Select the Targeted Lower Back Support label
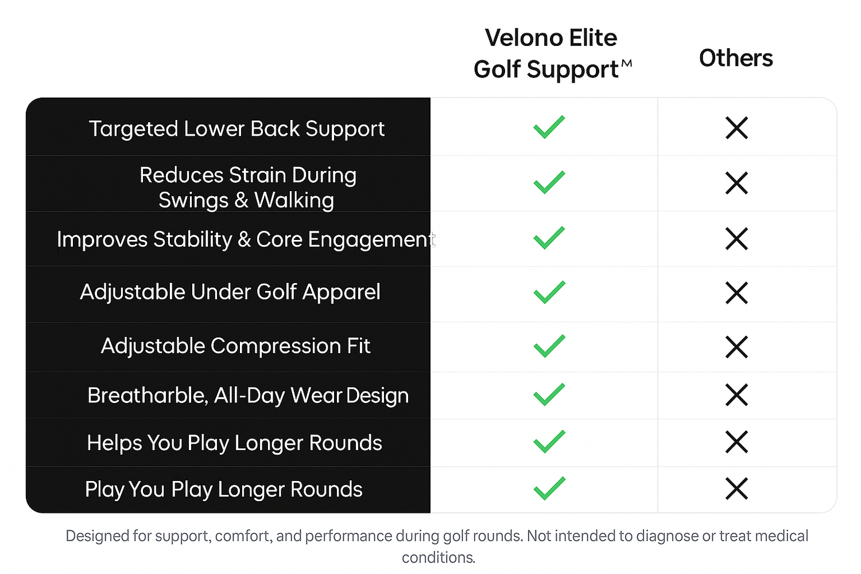 (x=236, y=129)
